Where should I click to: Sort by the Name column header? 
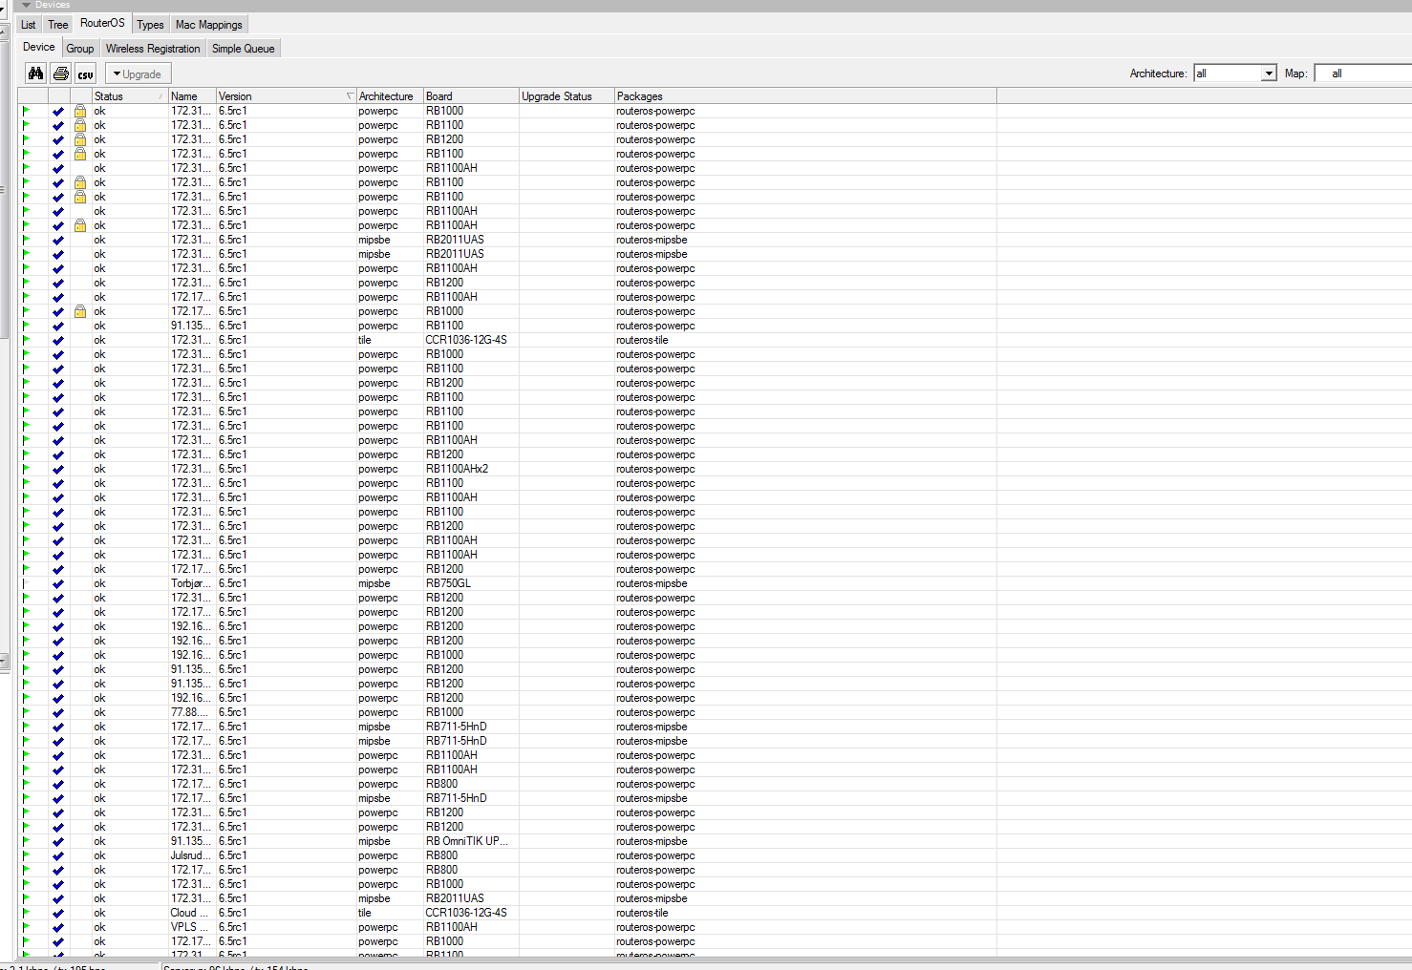tap(192, 96)
